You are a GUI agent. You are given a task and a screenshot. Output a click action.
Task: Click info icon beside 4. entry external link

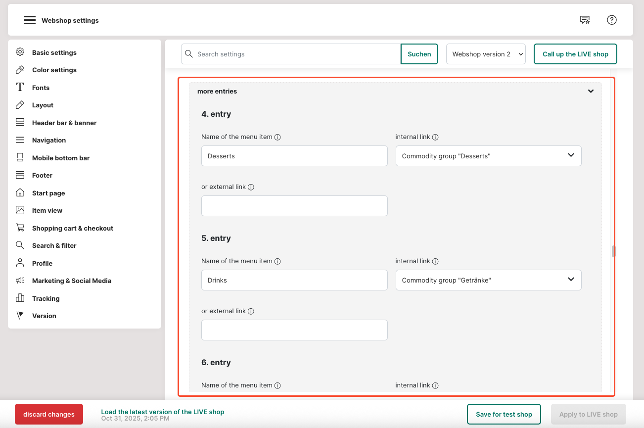pyautogui.click(x=251, y=188)
